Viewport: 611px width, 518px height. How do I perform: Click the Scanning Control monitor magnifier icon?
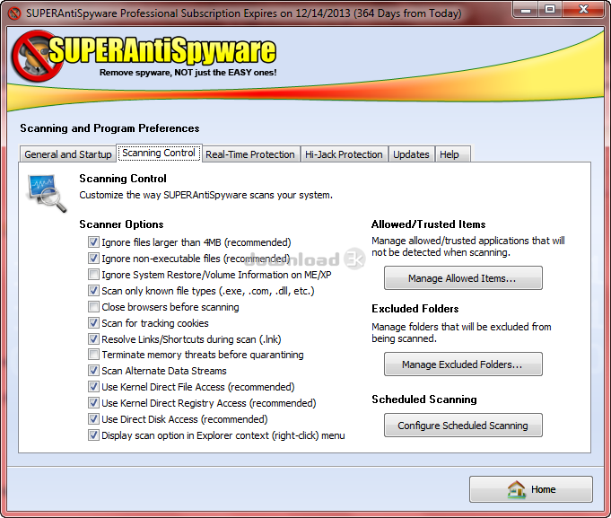pos(47,193)
